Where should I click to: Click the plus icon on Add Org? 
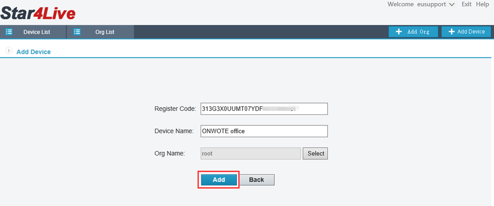coord(399,32)
